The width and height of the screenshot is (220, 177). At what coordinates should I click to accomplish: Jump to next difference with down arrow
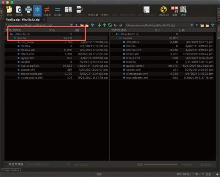coord(99,25)
